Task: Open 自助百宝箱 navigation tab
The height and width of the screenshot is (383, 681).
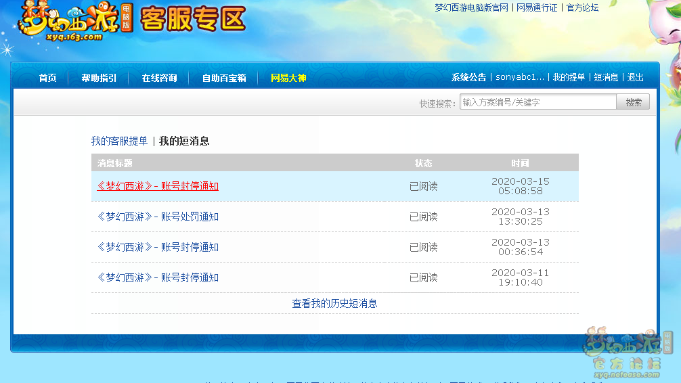Action: pyautogui.click(x=224, y=78)
